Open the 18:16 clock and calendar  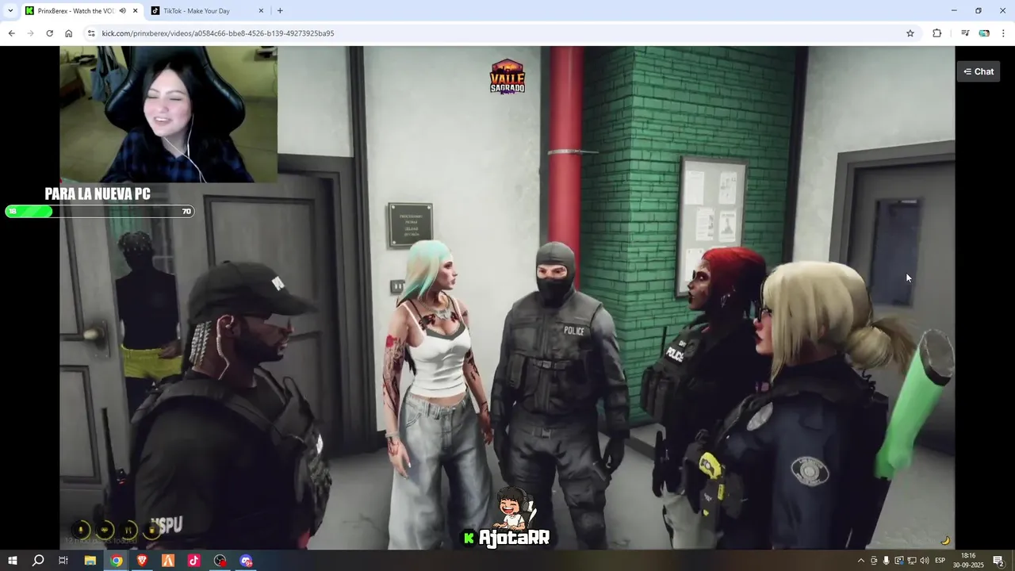point(968,561)
